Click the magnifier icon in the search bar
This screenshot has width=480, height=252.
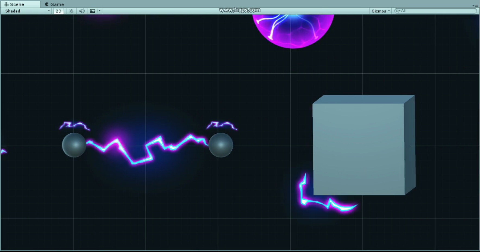tap(397, 11)
